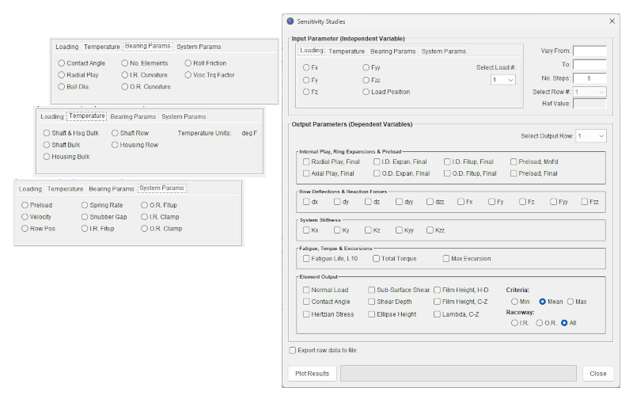This screenshot has height=399, width=633.
Task: Click the Sensitivity Studies window icon
Action: coord(290,21)
